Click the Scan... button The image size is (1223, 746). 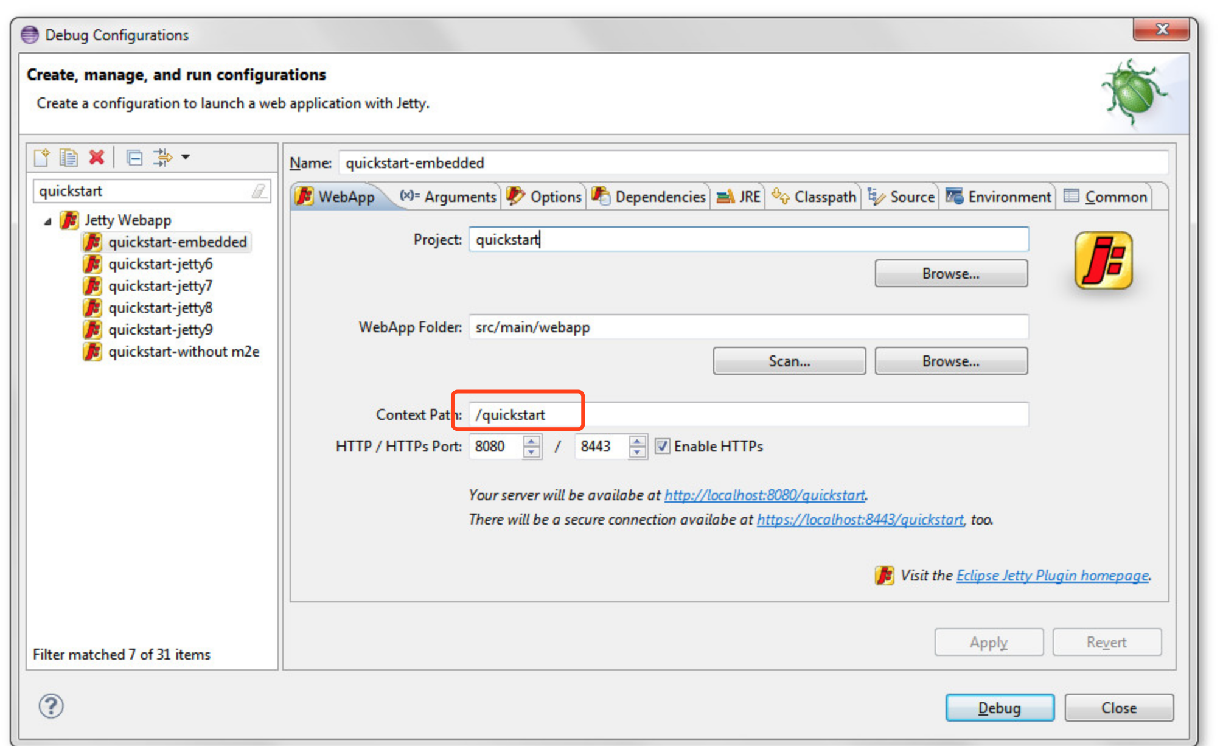[789, 361]
